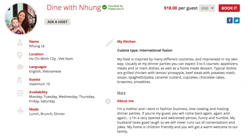The height and width of the screenshot is (137, 248).
Task: Click the Dine with Nhung title
Action: point(74,8)
